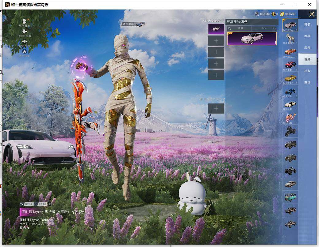Close the inventory with the X icon

pyautogui.click(x=312, y=14)
